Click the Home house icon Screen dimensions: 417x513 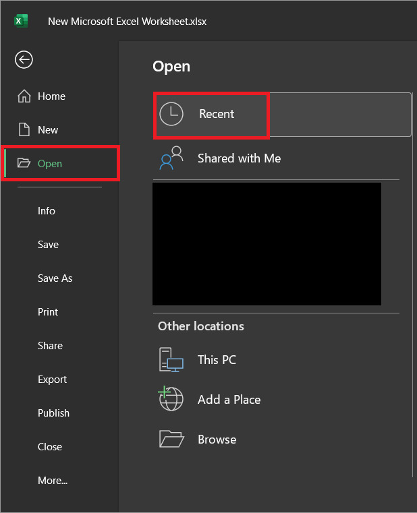point(24,96)
